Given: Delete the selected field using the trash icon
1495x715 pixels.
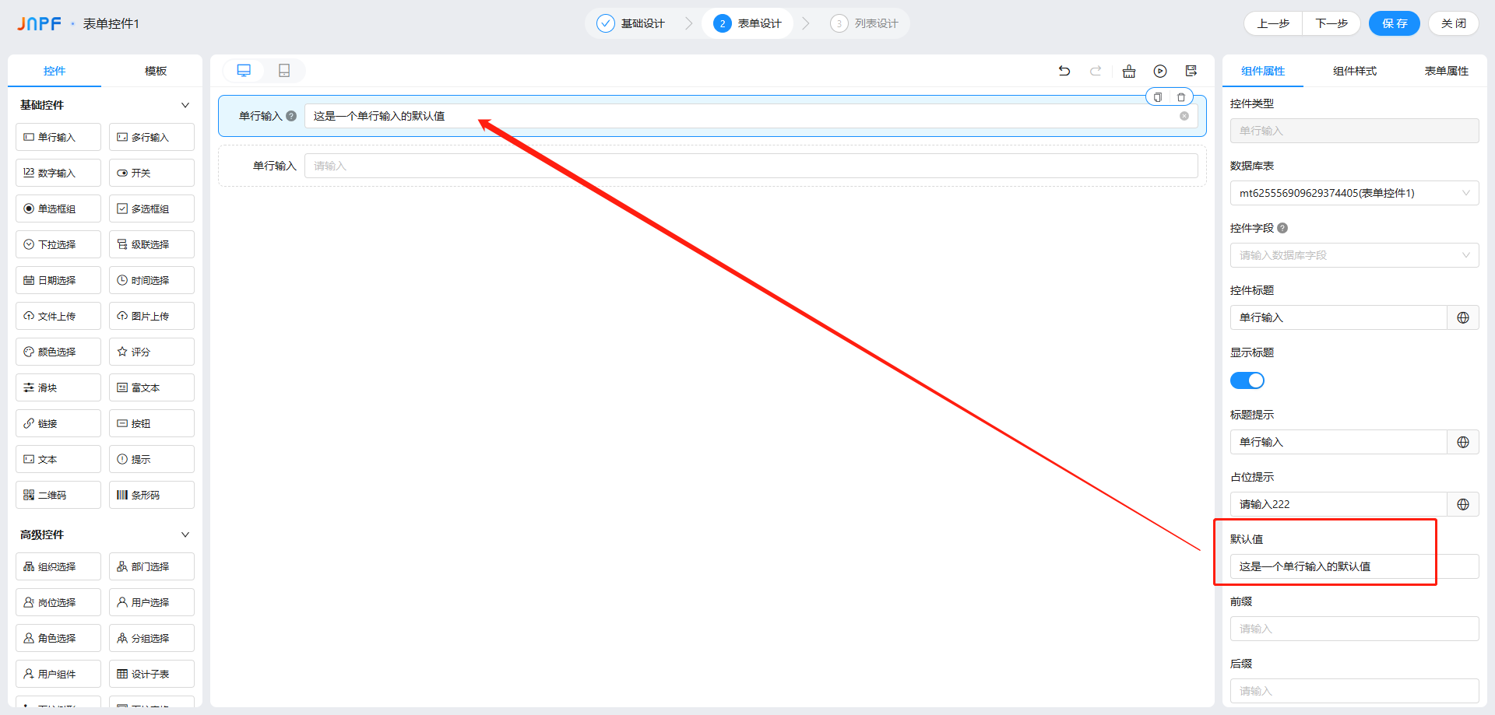Looking at the screenshot, I should pyautogui.click(x=1181, y=97).
